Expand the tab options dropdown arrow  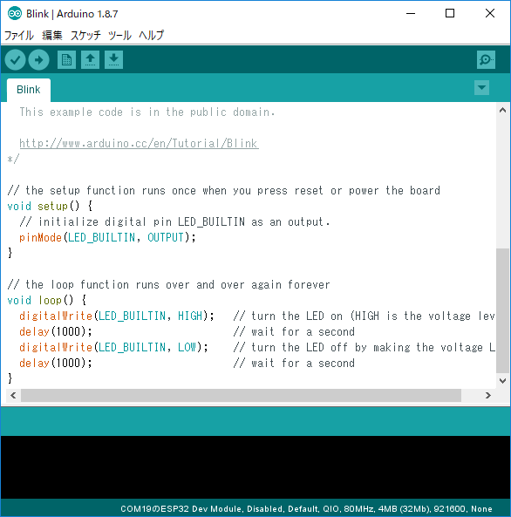coord(481,88)
